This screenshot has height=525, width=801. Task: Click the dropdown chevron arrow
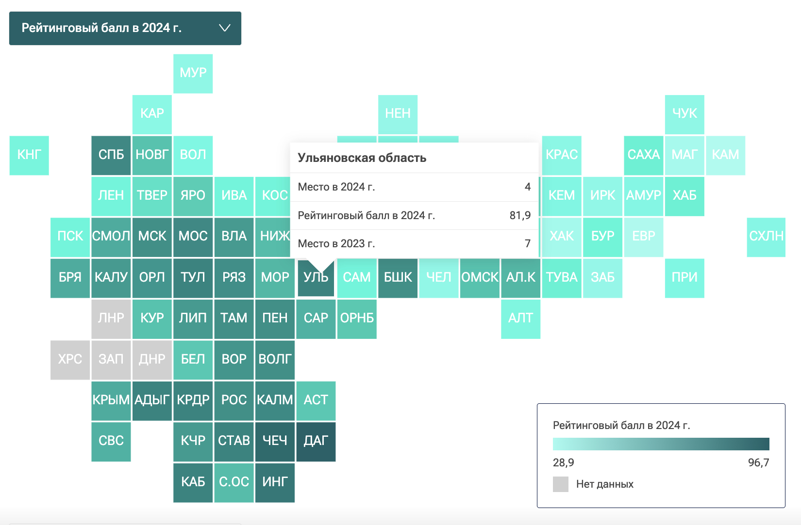(224, 28)
